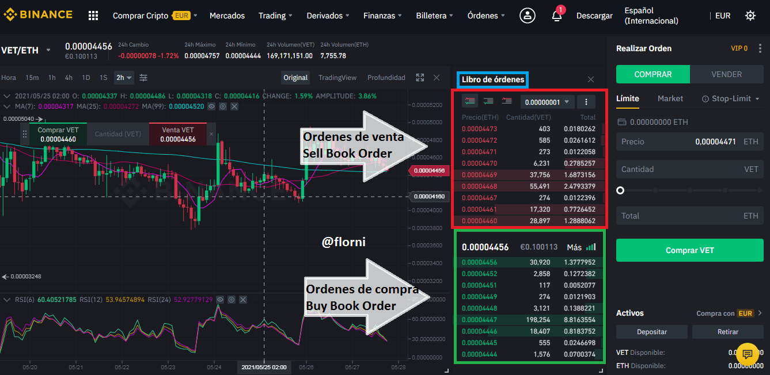Click the Precio input field
This screenshot has height=375, width=770.
[x=690, y=141]
